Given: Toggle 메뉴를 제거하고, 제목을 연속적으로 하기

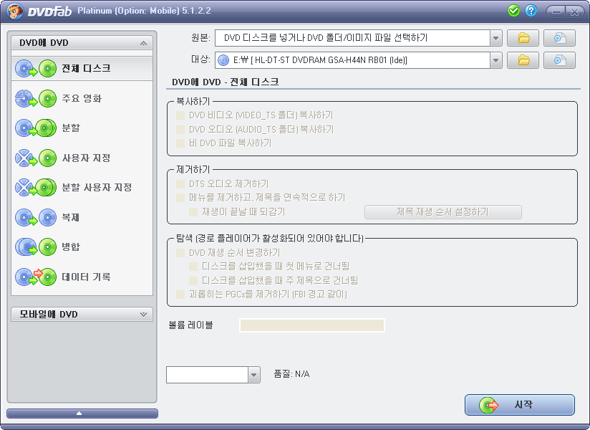Looking at the screenshot, I should [x=180, y=198].
